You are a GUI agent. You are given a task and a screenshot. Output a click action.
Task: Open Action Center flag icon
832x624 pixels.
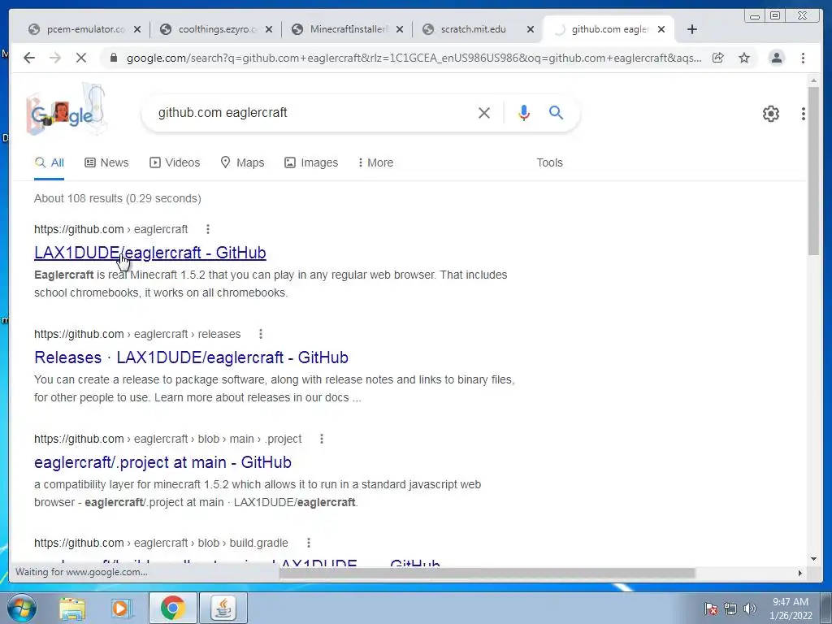click(711, 609)
